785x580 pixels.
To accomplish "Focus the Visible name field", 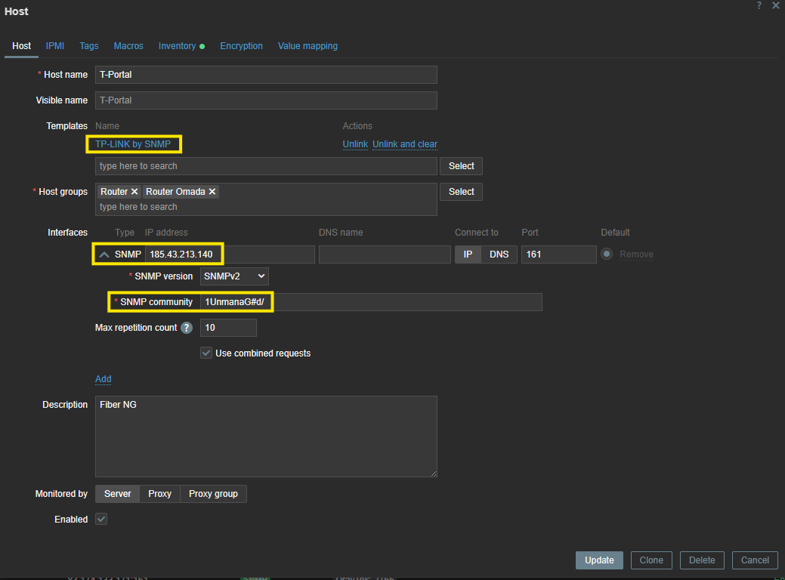I will tap(267, 100).
